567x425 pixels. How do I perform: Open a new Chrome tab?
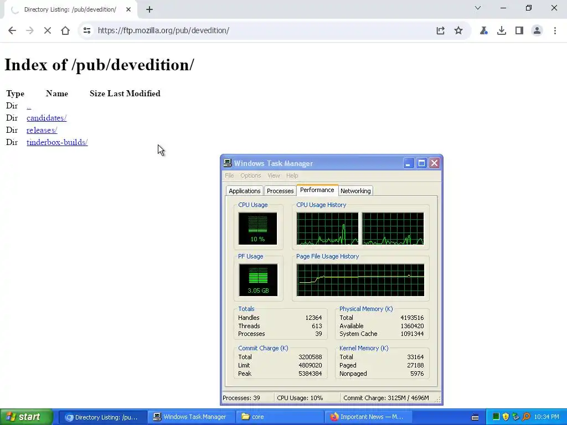[150, 9]
